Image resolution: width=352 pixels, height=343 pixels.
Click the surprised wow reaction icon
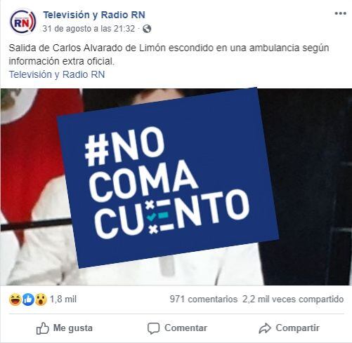41,300
